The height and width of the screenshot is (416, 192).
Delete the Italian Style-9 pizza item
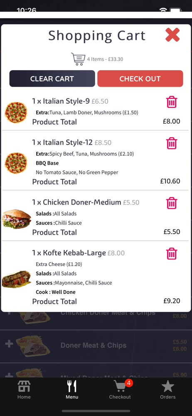172,102
